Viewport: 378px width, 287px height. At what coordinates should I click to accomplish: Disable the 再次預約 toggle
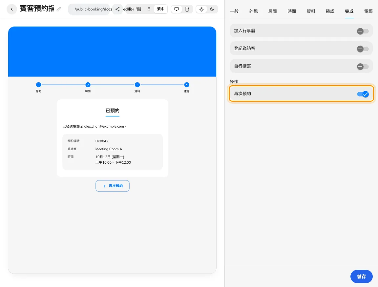tap(363, 94)
